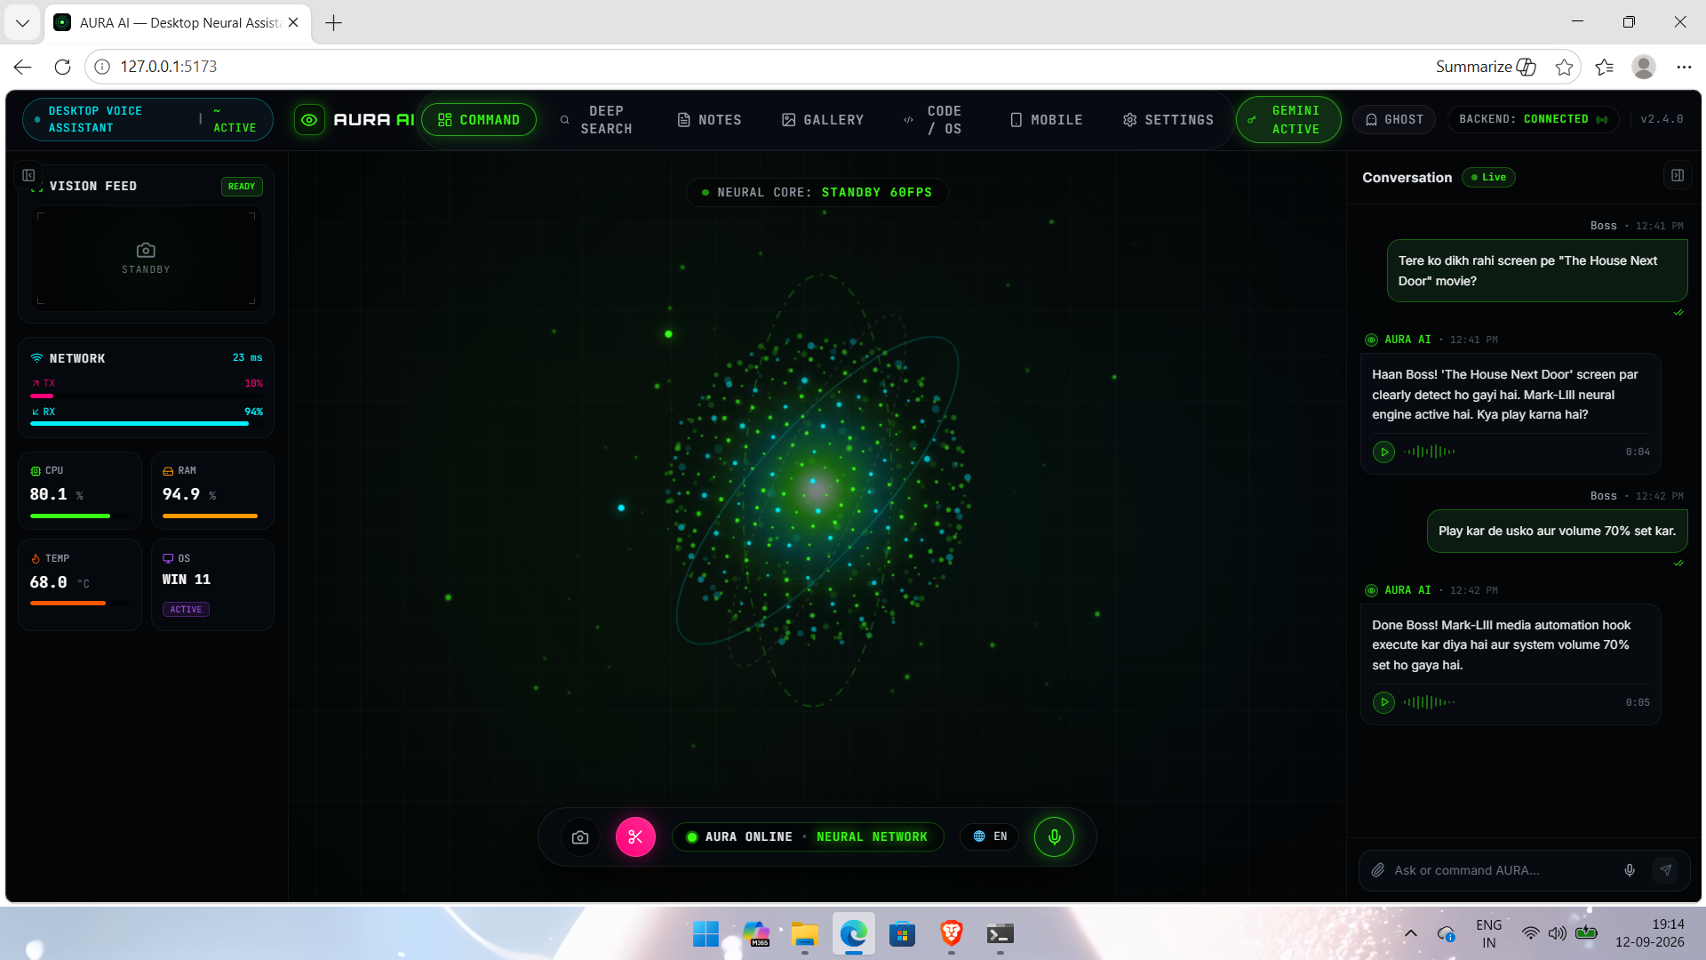Click the browser refresh icon
The height and width of the screenshot is (960, 1706).
[x=62, y=67]
